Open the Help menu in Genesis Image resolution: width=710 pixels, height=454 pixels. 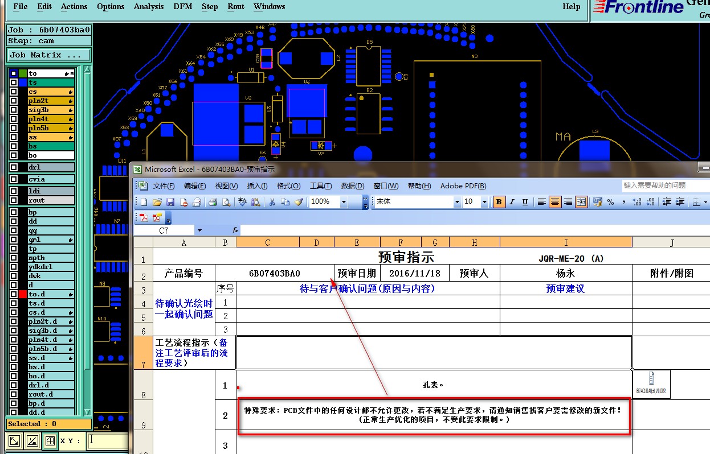tap(571, 7)
